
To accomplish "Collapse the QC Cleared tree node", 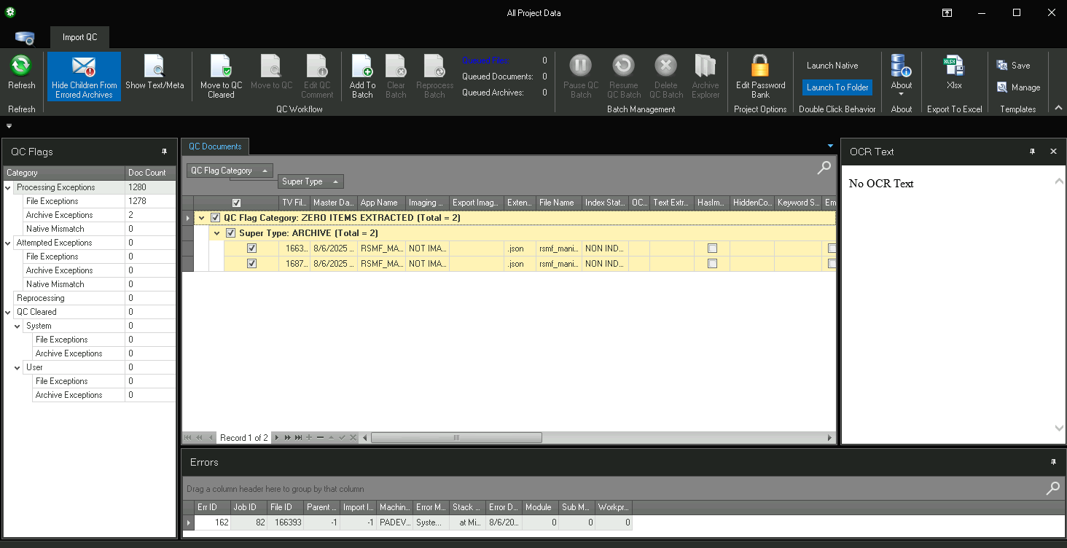I will tap(8, 313).
